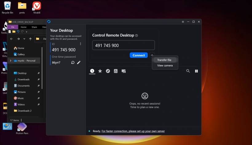This screenshot has height=145, width=252.
Task: Search sessions with the magnifier icon
Action: pos(188,71)
